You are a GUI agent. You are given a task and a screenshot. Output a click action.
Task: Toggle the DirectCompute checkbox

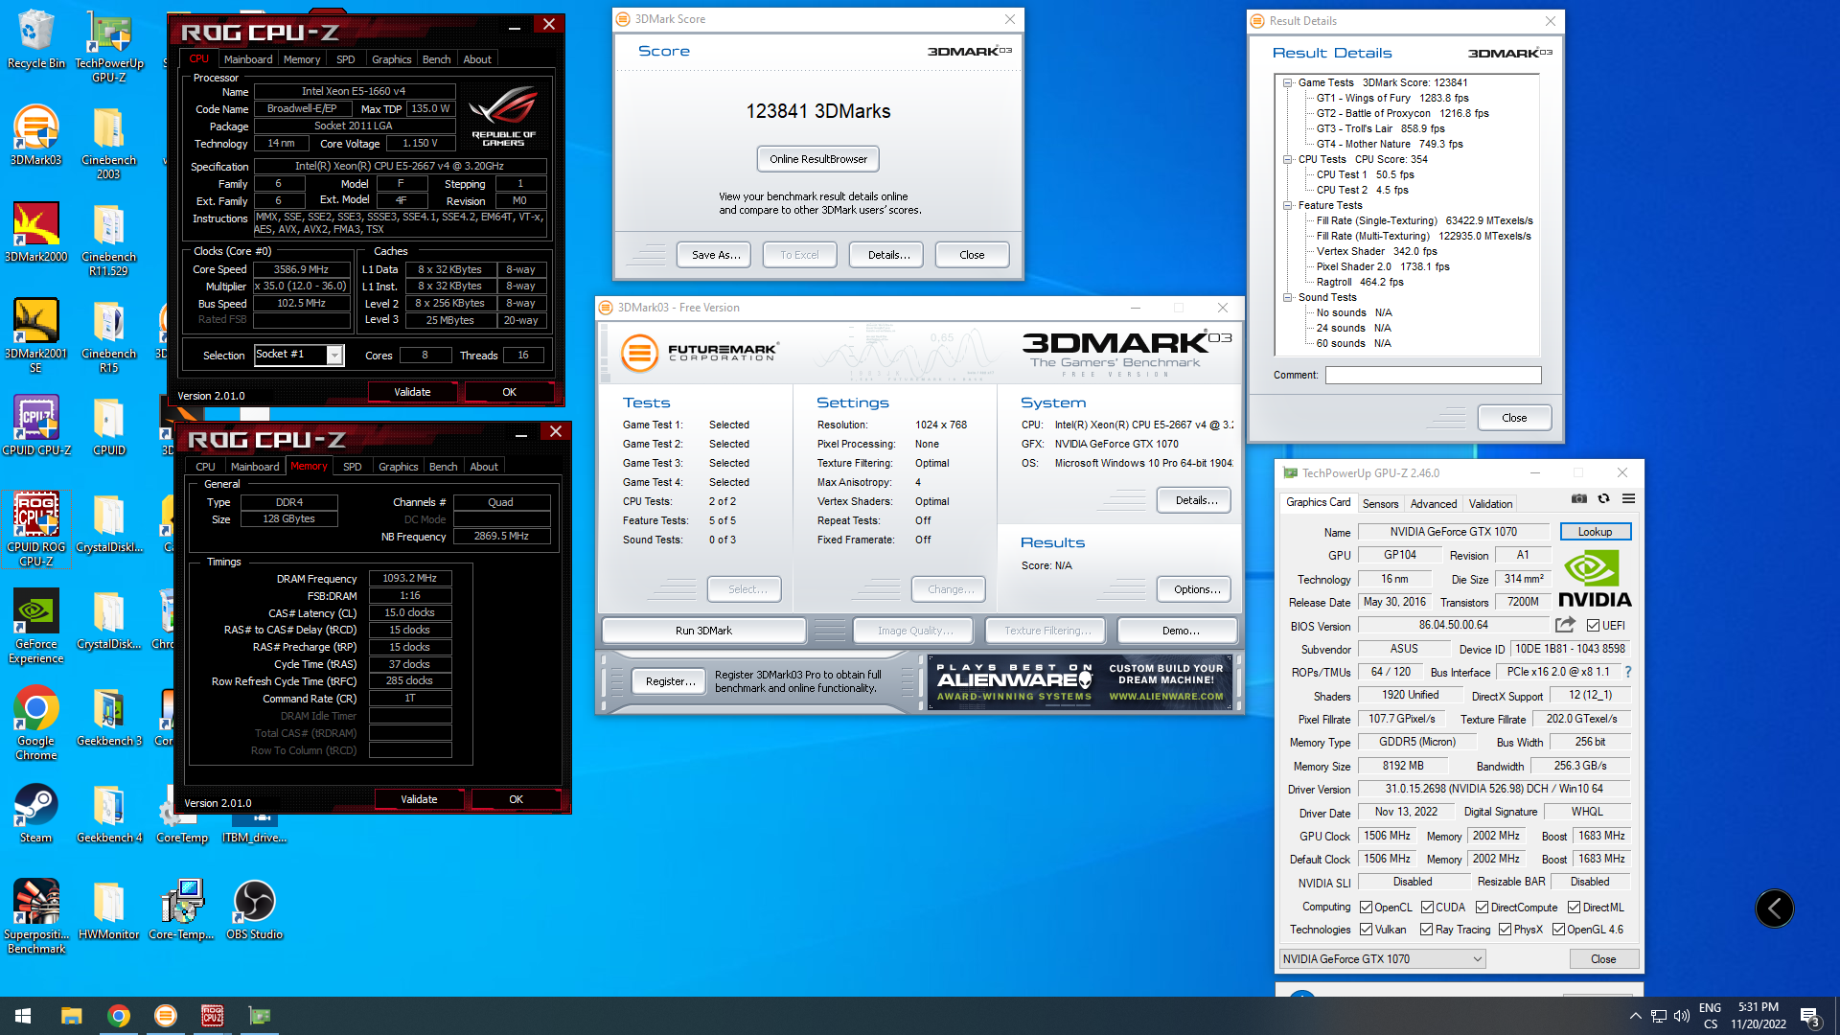pyautogui.click(x=1482, y=907)
